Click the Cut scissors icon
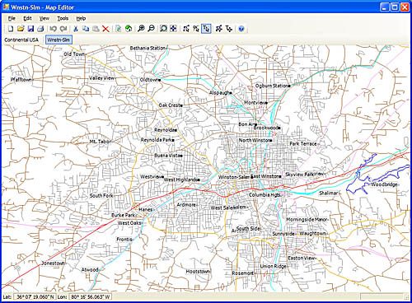Viewport: 412px width, 303px height. [76, 29]
